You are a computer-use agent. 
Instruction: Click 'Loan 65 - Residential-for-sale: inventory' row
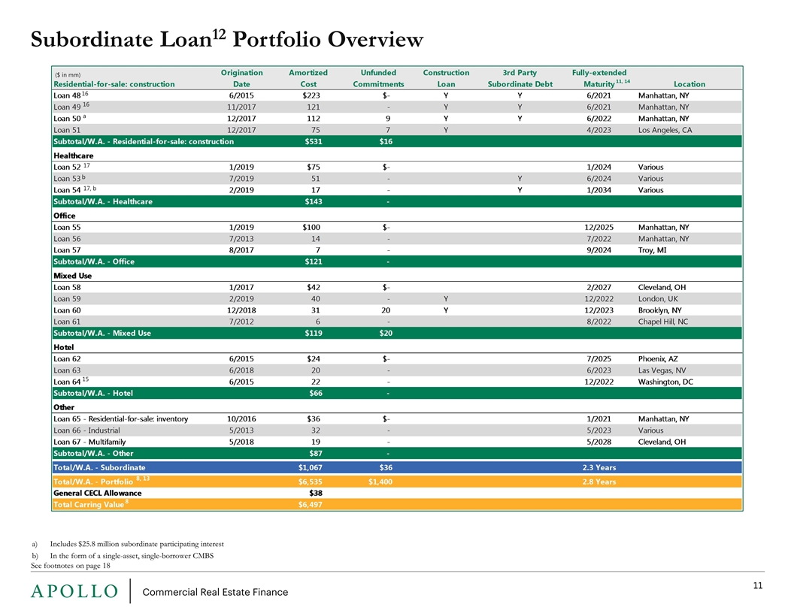[x=397, y=418]
